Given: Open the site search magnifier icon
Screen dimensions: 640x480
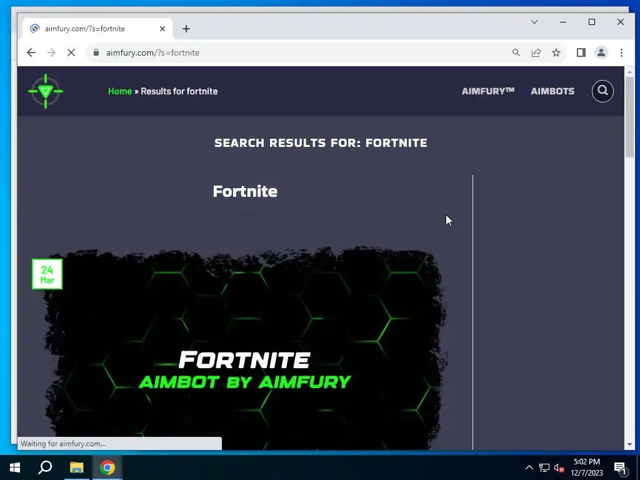Looking at the screenshot, I should click(602, 91).
